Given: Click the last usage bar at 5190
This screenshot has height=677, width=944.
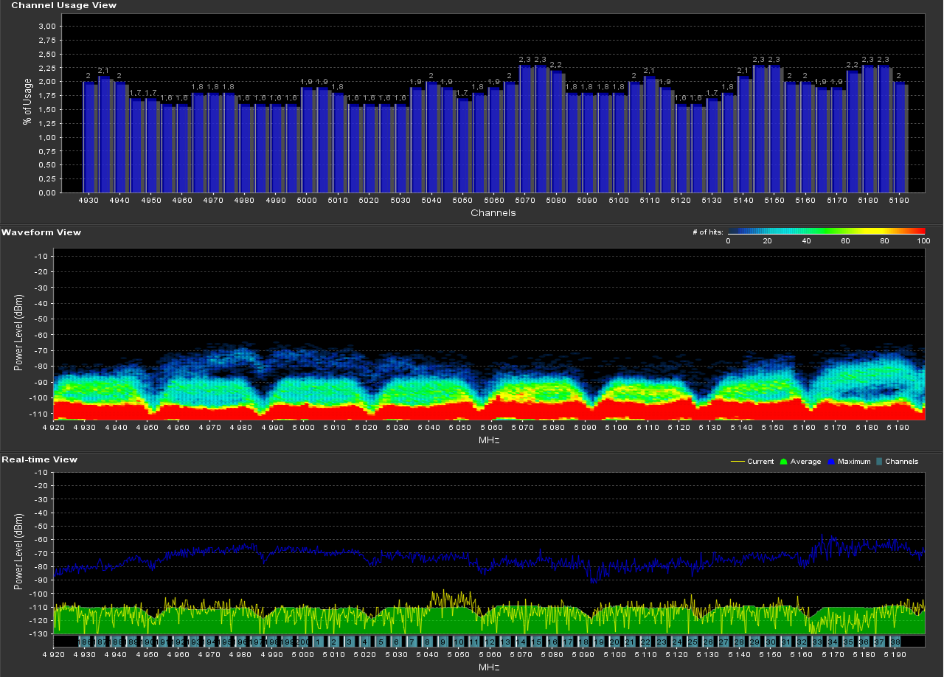Looking at the screenshot, I should 899,137.
